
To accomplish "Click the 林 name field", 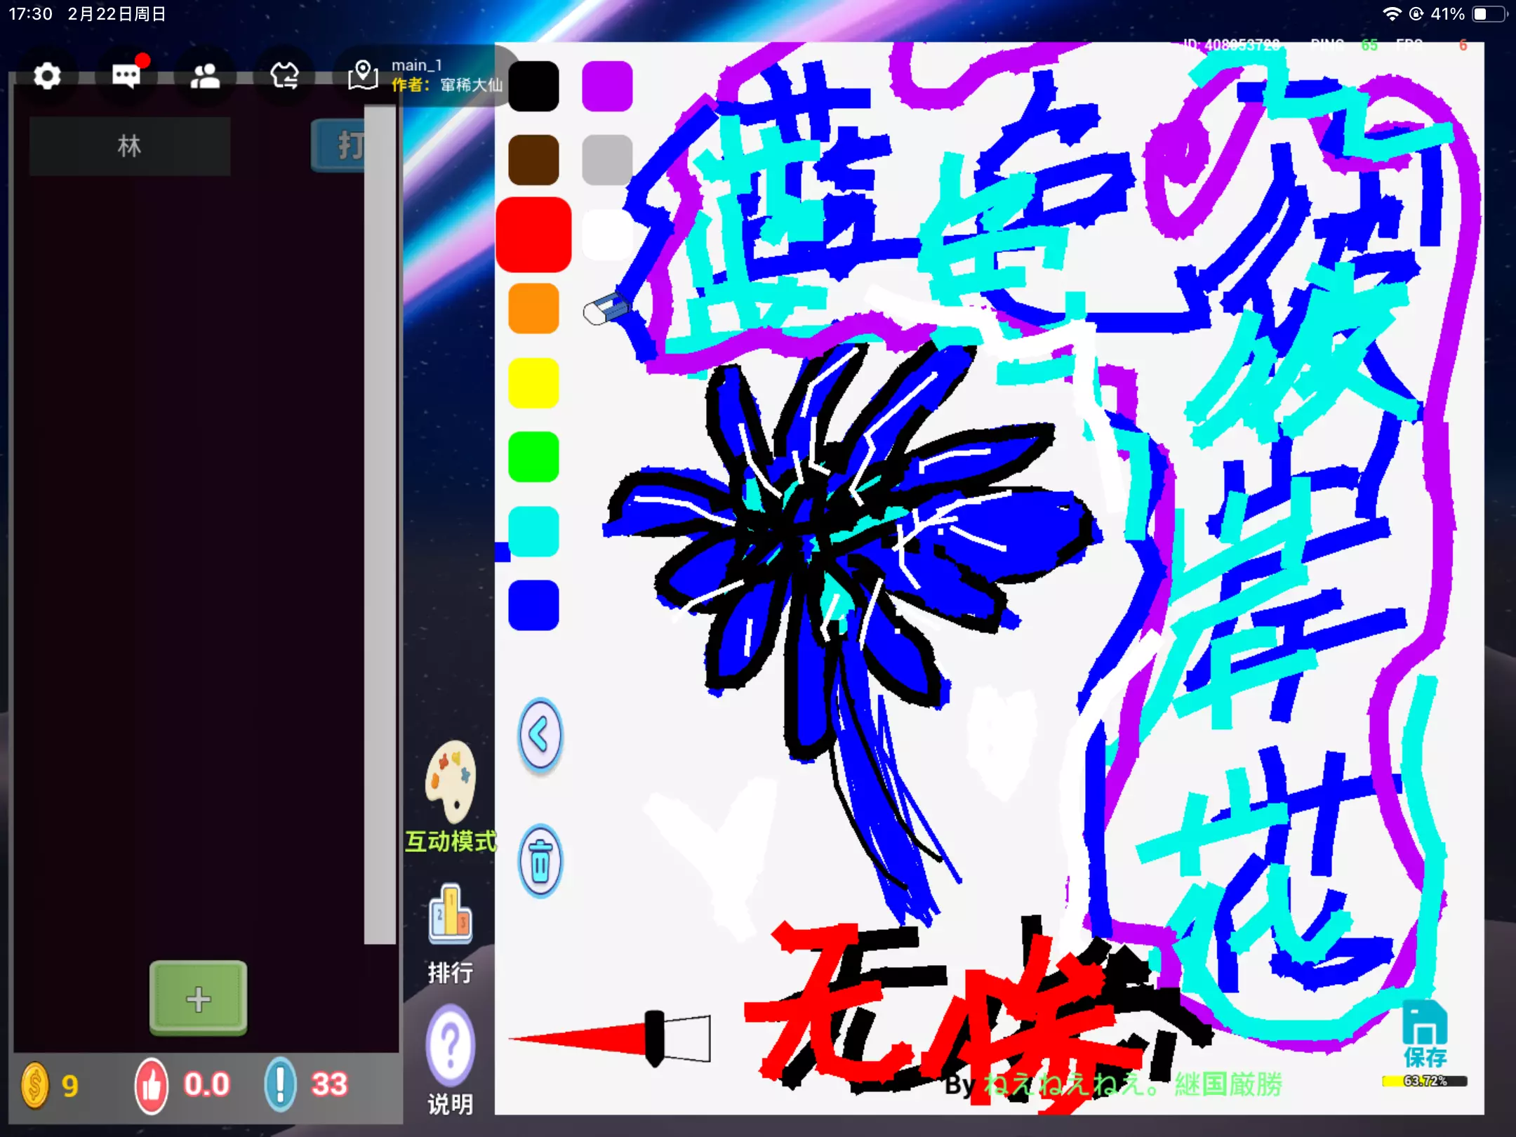I will [130, 146].
